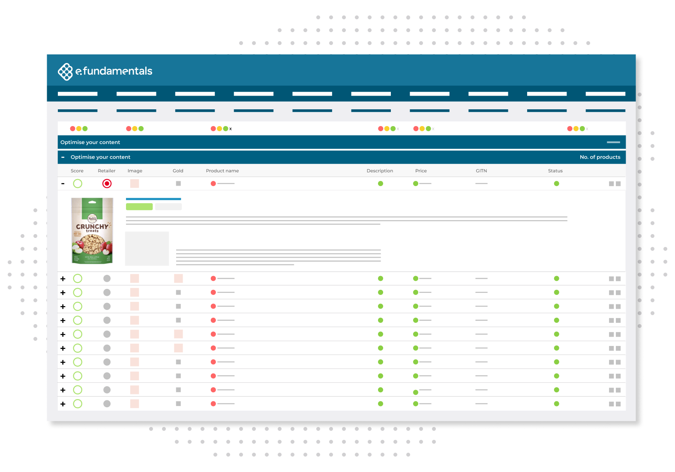Click the green status dot in the expanded row
Screen dimensions: 675x472
coord(556,183)
